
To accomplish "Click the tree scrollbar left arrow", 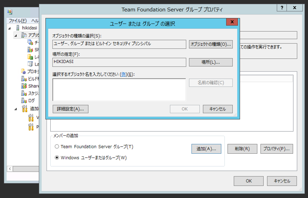I will [10, 169].
